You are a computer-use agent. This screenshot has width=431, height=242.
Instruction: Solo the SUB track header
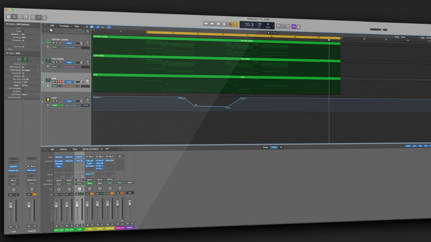coord(57,81)
